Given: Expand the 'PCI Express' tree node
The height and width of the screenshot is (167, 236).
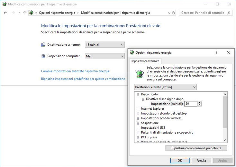Looking at the screenshot, I should click(x=138, y=138).
